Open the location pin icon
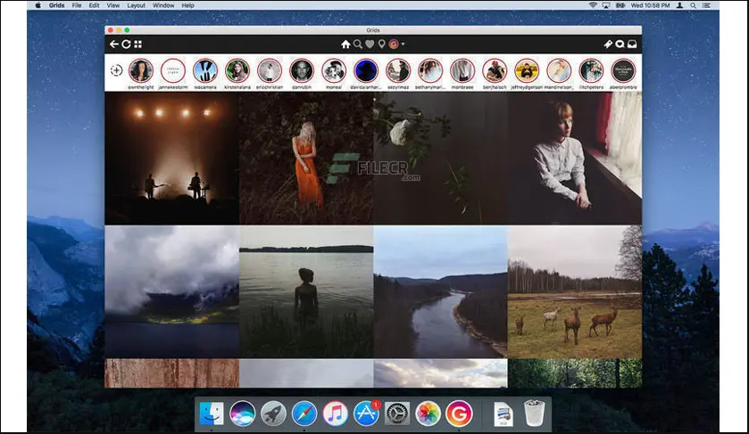This screenshot has width=749, height=434. [382, 45]
